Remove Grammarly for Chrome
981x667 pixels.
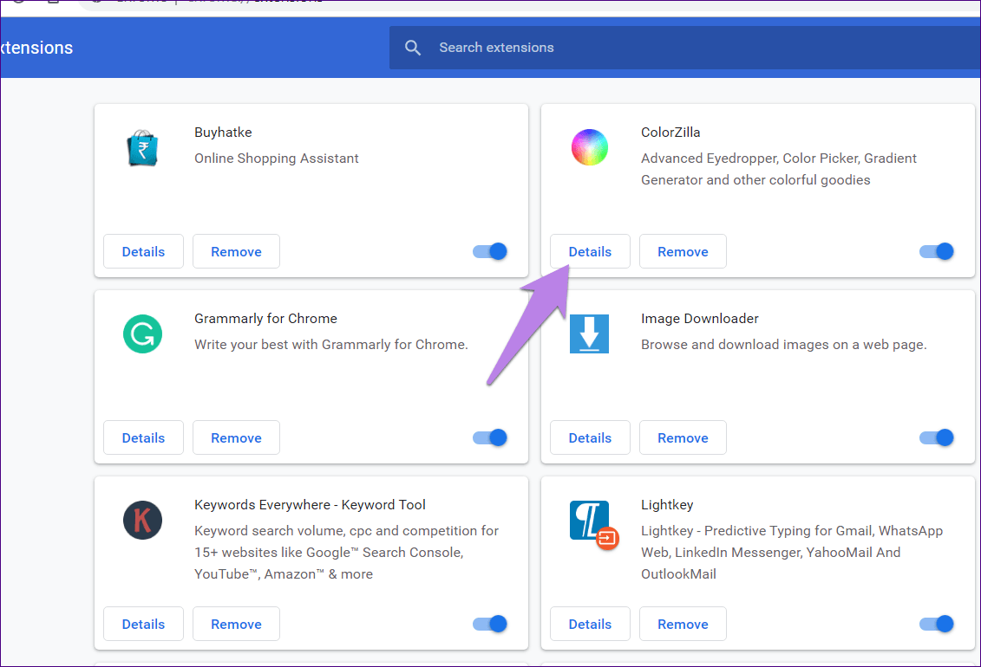tap(236, 437)
